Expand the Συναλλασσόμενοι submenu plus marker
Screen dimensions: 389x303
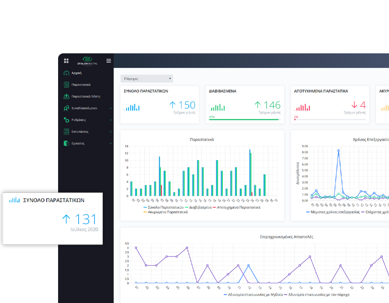point(110,108)
